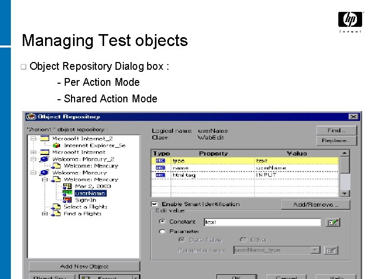Collapse the nested Welcome: Mercury page node
The width and height of the screenshot is (373, 279).
coord(45,180)
